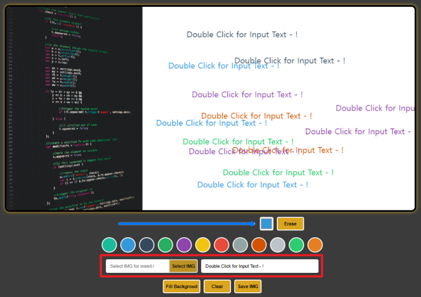Screen dimensions: 421x297
Task: Choose the light silver color circle
Action: tap(278, 245)
